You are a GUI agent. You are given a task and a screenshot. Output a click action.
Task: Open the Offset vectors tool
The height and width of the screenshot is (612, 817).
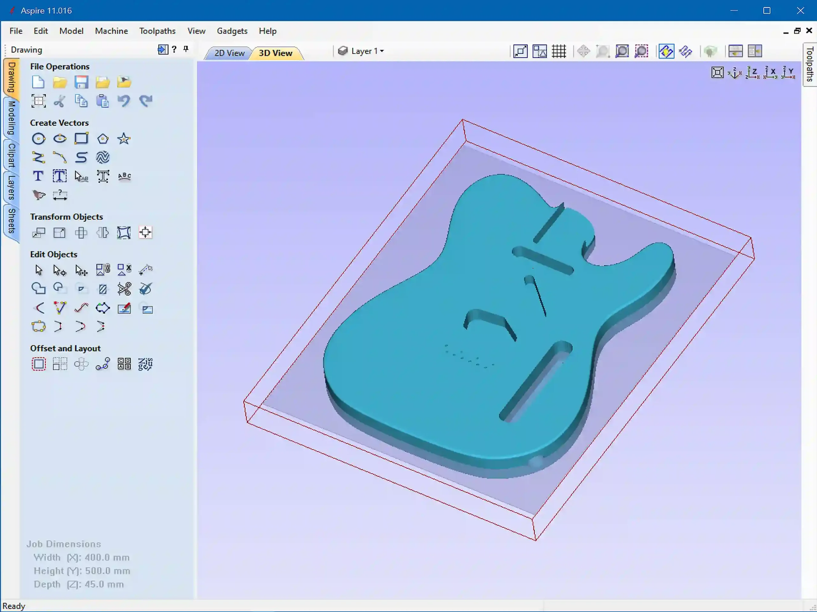[38, 364]
